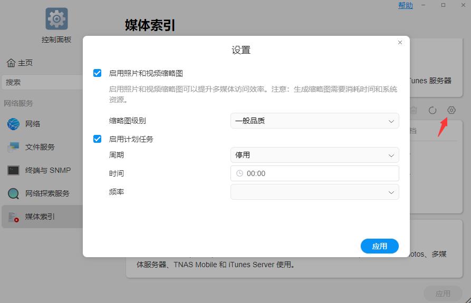Click the Control Panel gear icon
471x303 pixels.
(x=56, y=20)
